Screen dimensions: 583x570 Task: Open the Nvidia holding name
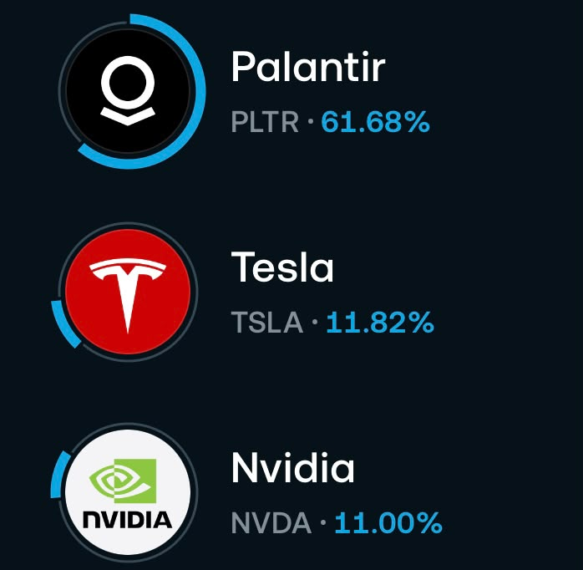click(293, 467)
